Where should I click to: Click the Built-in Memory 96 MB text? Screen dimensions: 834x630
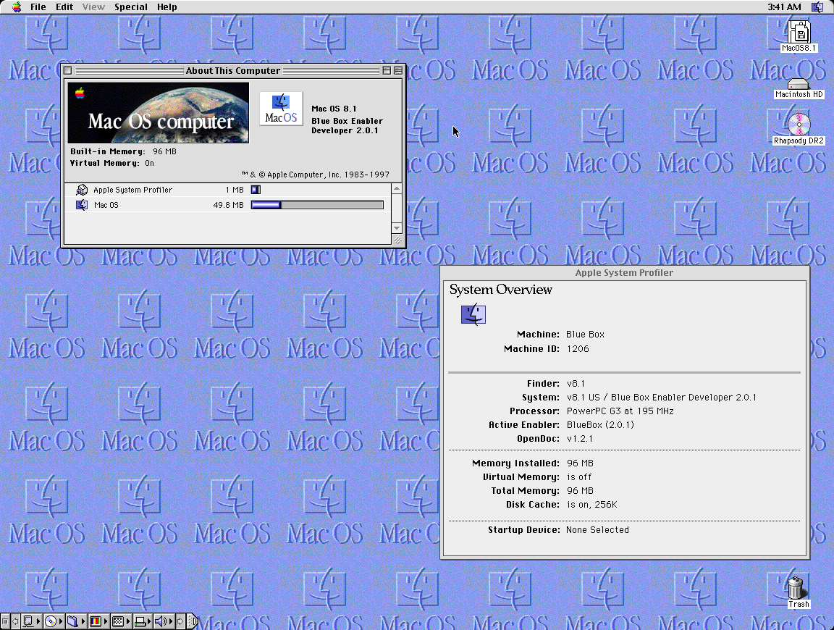click(123, 151)
